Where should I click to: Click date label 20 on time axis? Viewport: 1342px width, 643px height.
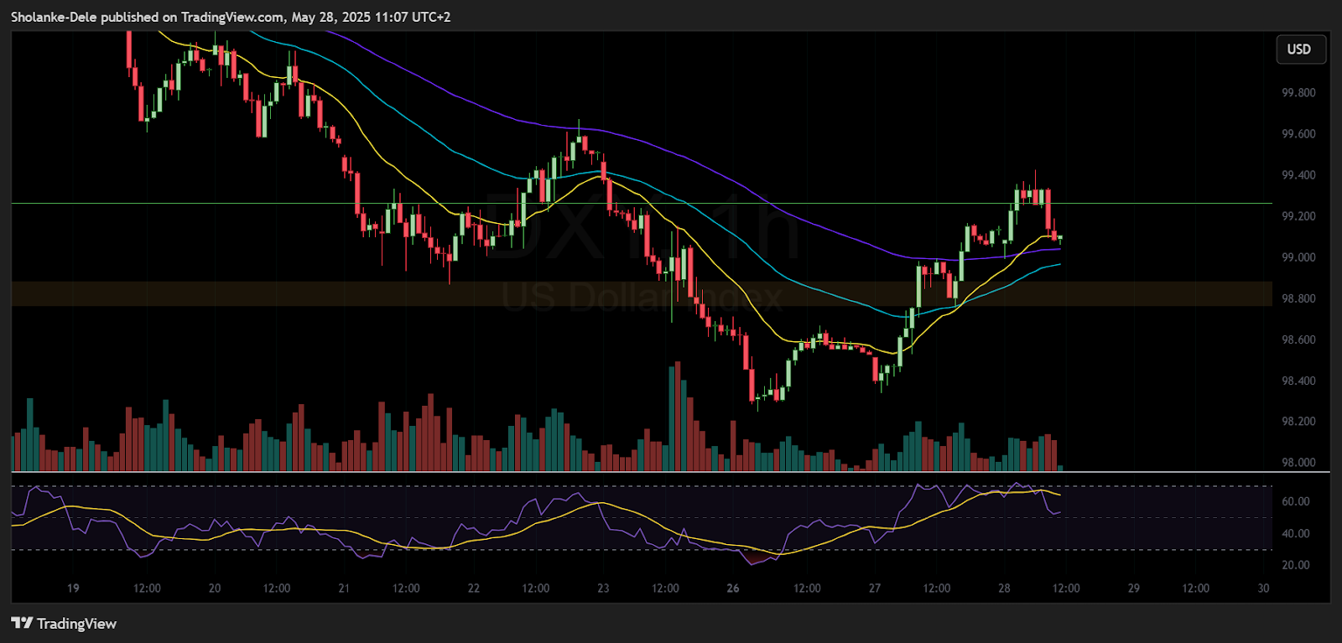pos(215,589)
